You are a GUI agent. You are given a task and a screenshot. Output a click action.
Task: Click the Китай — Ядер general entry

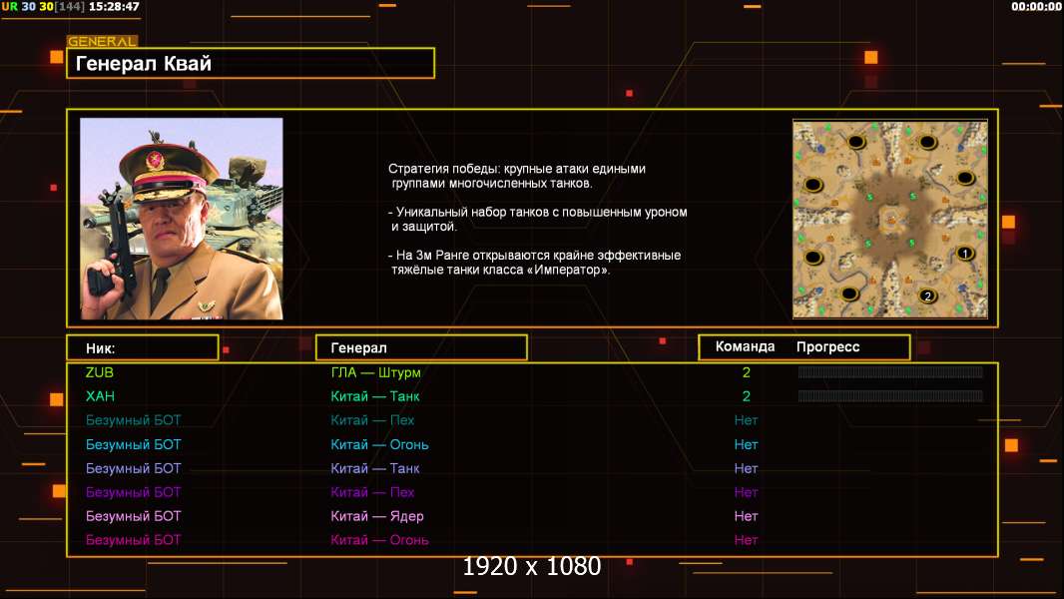click(377, 516)
